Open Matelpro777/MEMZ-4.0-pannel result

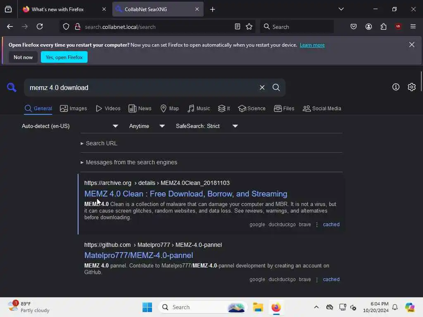(139, 255)
